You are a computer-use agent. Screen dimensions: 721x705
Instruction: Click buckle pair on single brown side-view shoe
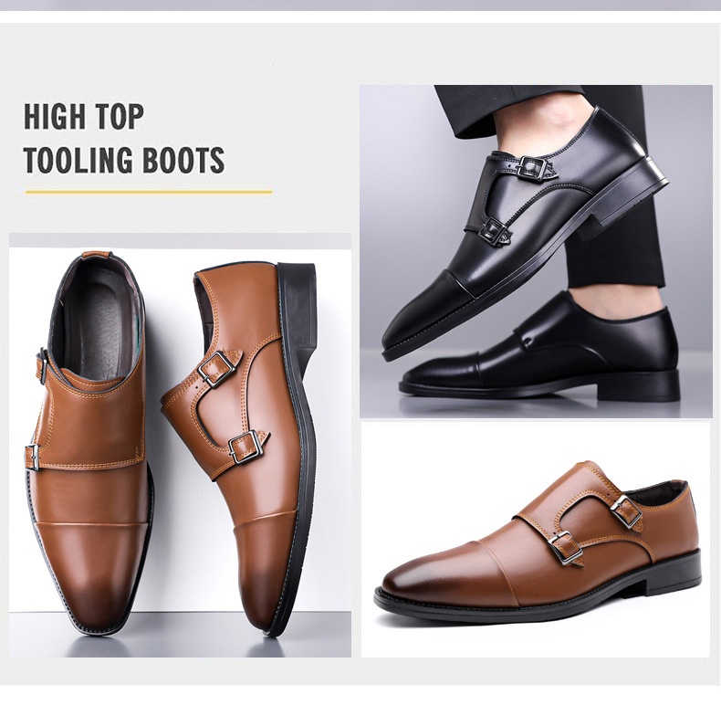[x=593, y=530]
